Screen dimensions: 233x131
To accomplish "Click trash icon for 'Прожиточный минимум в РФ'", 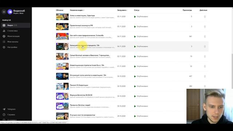I will point(205,27).
